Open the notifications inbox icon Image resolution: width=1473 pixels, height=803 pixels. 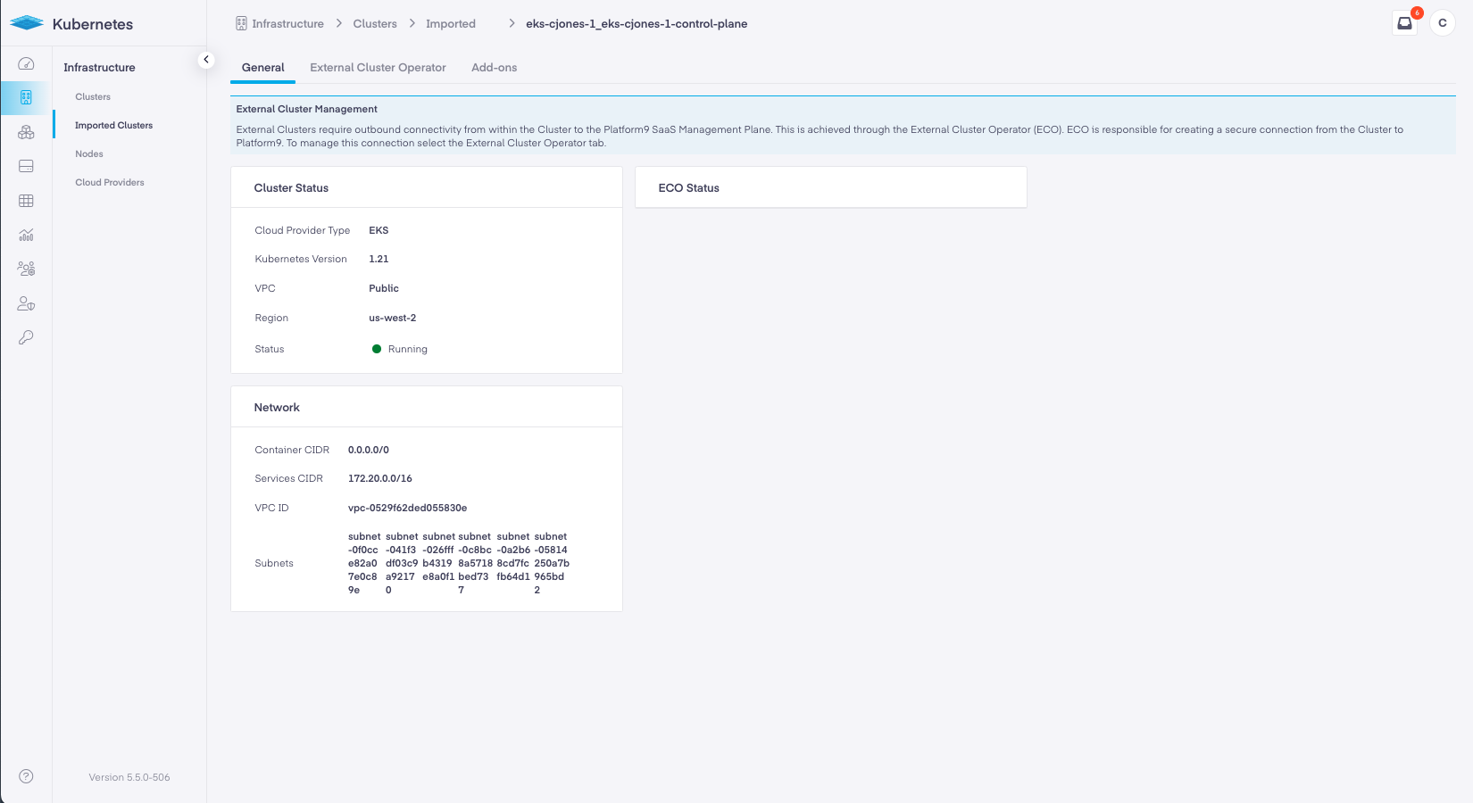[1404, 23]
